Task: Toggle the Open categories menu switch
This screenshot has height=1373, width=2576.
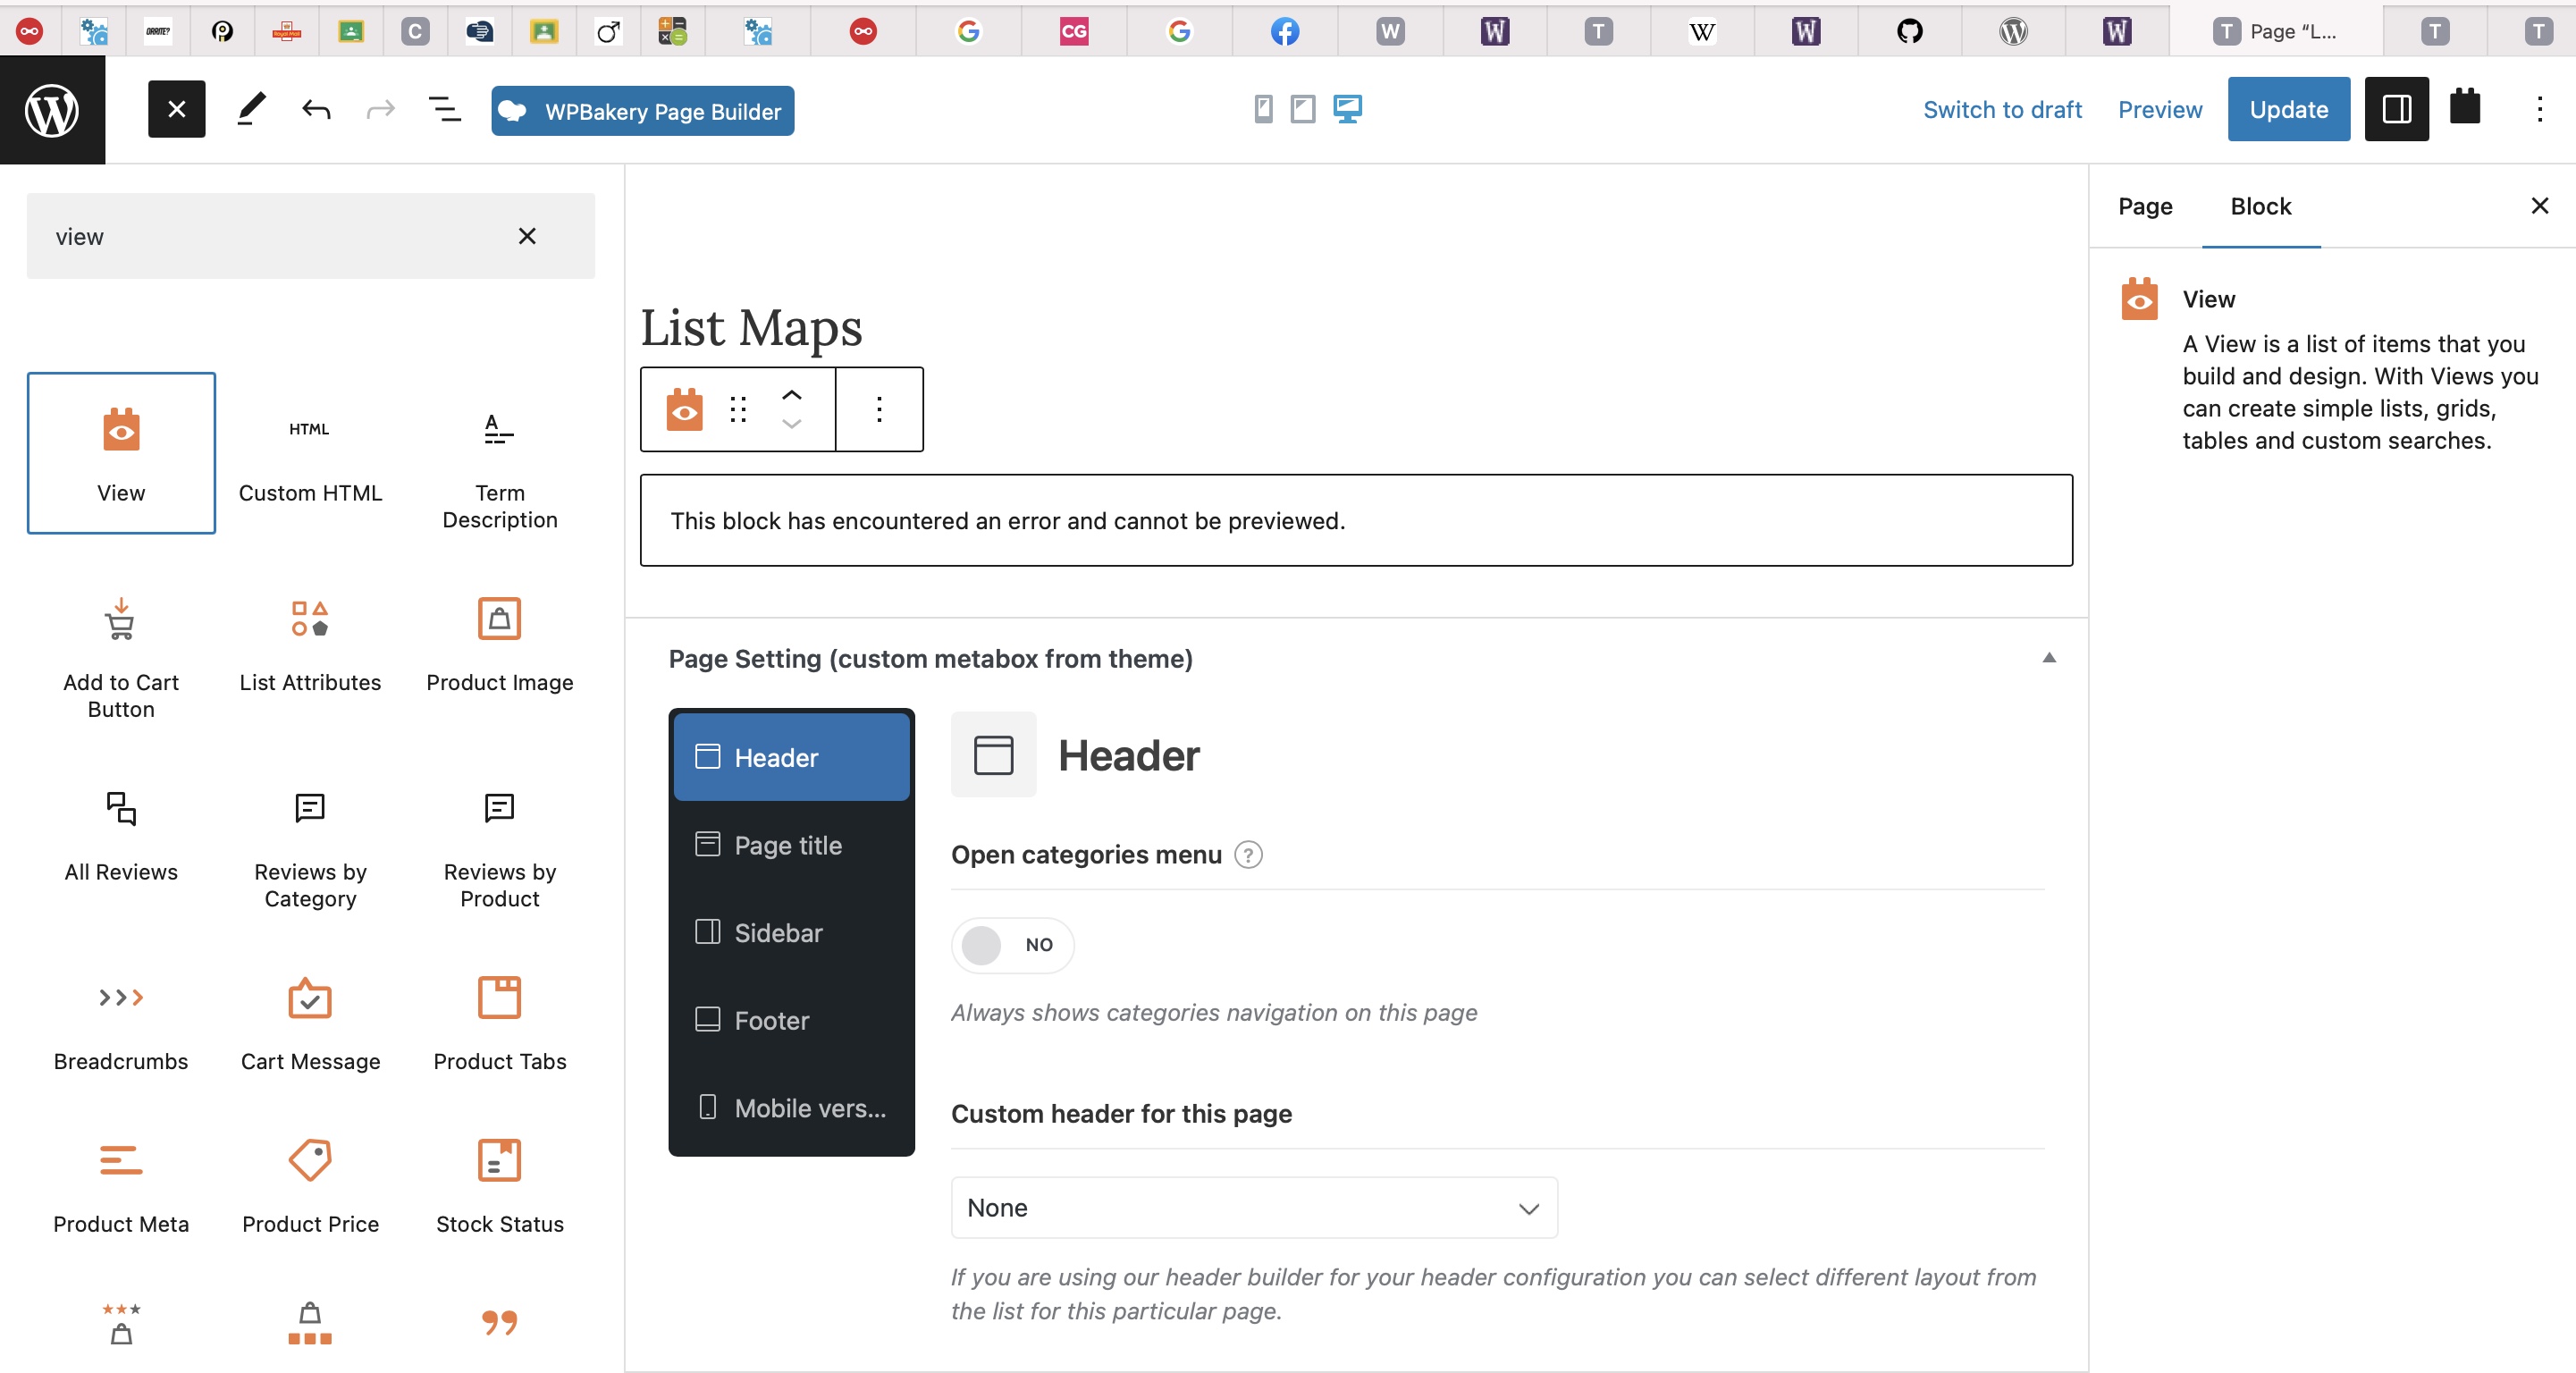Action: pos(1011,944)
